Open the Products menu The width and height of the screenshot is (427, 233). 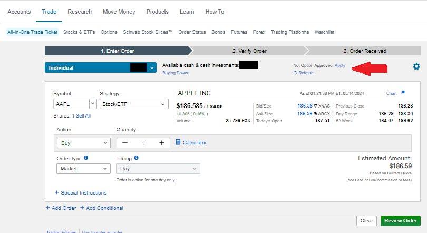point(158,12)
